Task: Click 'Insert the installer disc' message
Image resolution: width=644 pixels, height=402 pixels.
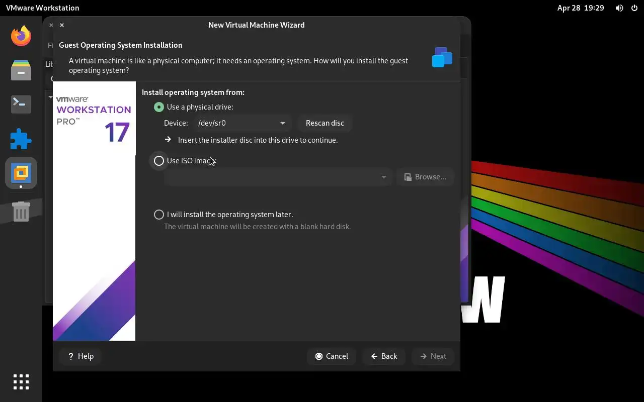Action: 258,140
